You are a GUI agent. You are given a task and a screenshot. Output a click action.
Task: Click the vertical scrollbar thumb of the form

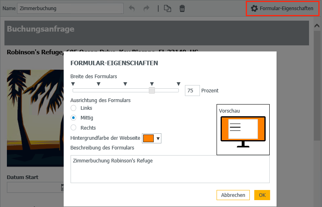317,85
